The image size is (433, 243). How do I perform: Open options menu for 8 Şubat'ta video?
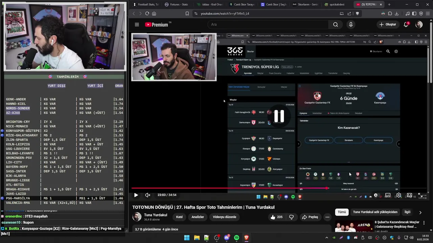coord(424,223)
